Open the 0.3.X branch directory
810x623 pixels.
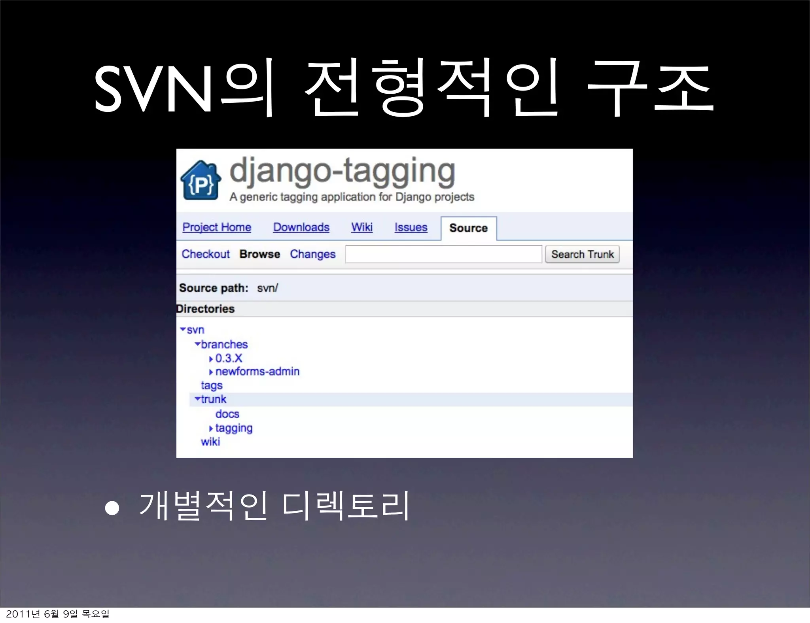229,358
